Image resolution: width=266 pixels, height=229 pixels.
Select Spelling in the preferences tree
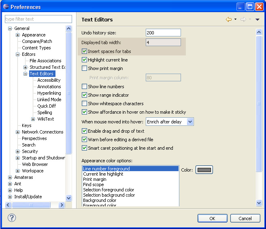(45, 112)
